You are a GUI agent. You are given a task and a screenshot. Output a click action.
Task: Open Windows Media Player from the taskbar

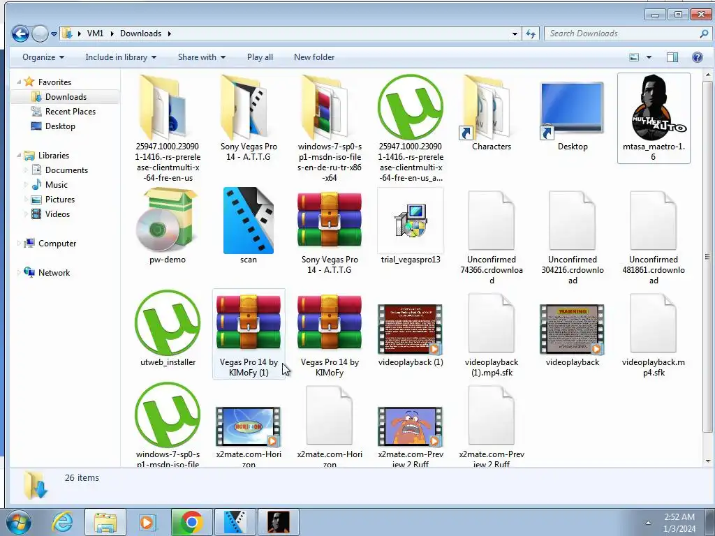[147, 522]
